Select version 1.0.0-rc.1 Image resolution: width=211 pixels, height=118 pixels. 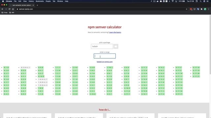[43, 79]
